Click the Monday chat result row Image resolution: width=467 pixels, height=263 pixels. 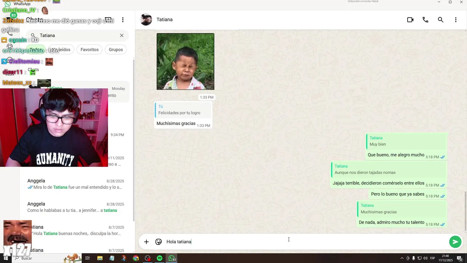(x=76, y=92)
